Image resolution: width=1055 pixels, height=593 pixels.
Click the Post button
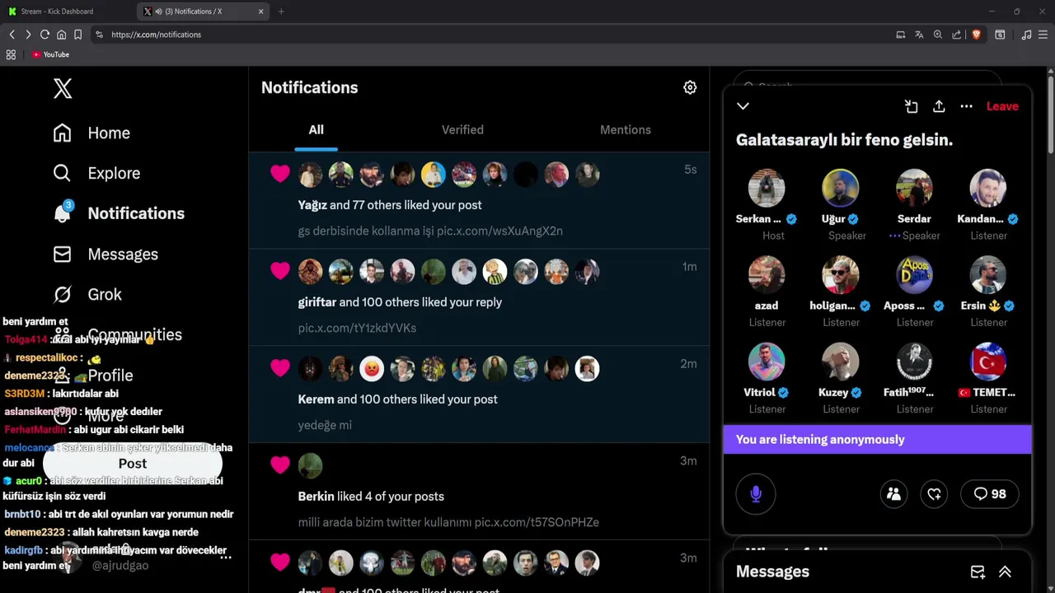click(133, 464)
